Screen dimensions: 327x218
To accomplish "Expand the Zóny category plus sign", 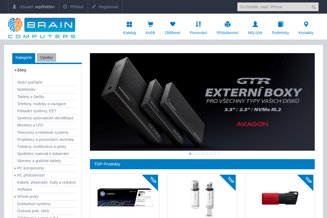I will [x=16, y=70].
